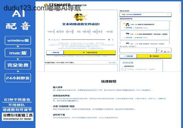183x128 pixels.
Task: Click the captcha code input field
Action: point(138,50)
